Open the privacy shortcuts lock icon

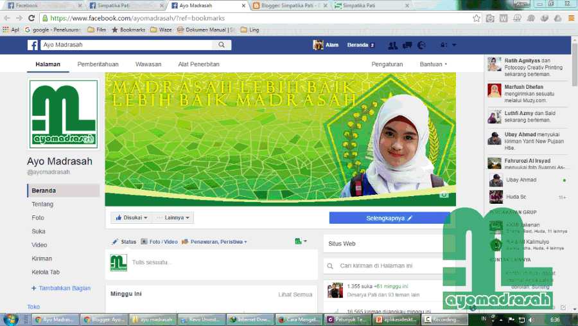[444, 44]
